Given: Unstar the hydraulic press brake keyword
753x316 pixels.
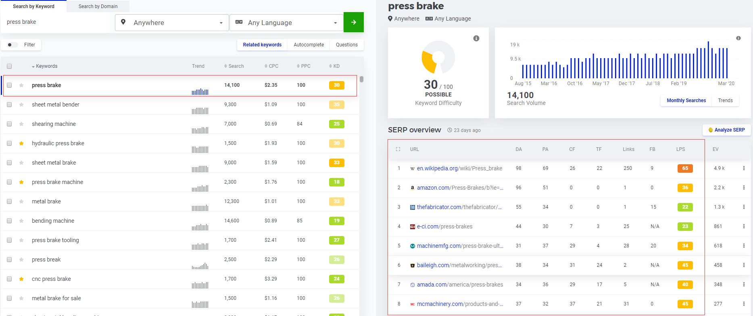Looking at the screenshot, I should click(x=21, y=143).
